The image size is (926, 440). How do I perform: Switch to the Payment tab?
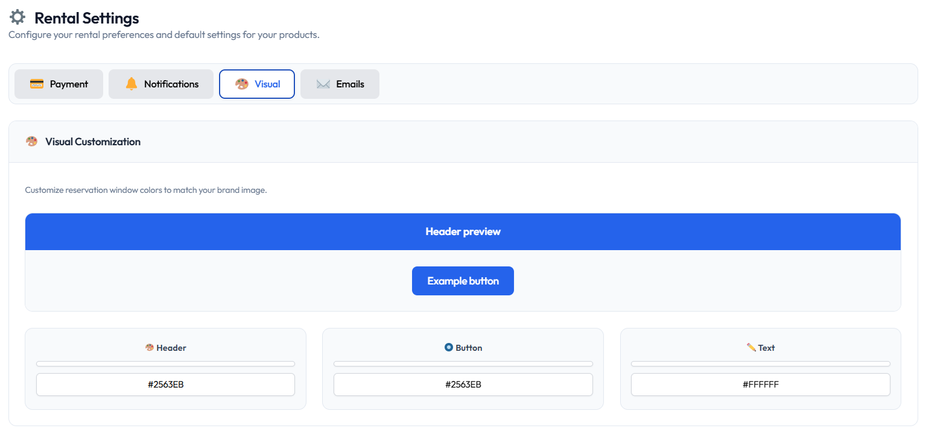point(59,84)
